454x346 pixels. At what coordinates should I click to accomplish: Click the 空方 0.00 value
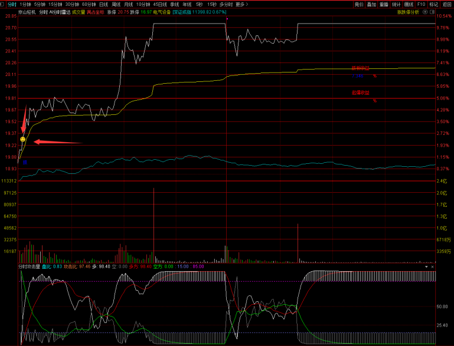click(164, 266)
